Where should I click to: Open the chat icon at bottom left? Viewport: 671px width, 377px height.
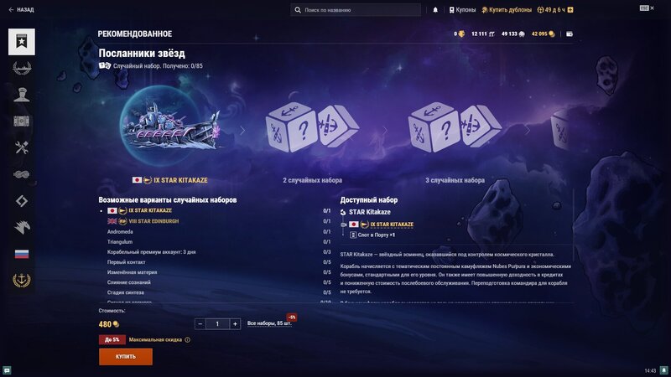coord(7,370)
